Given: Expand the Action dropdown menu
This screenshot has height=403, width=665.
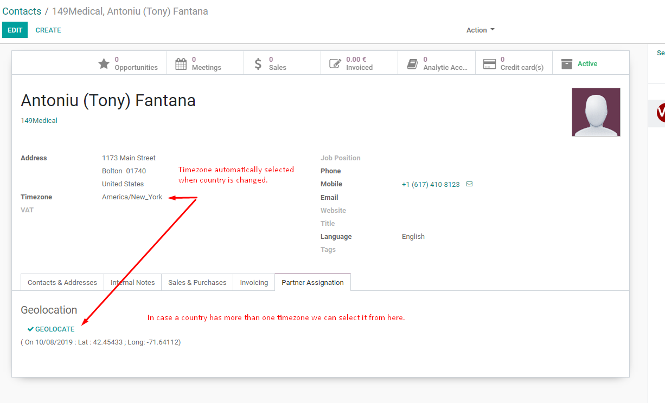Looking at the screenshot, I should 480,30.
